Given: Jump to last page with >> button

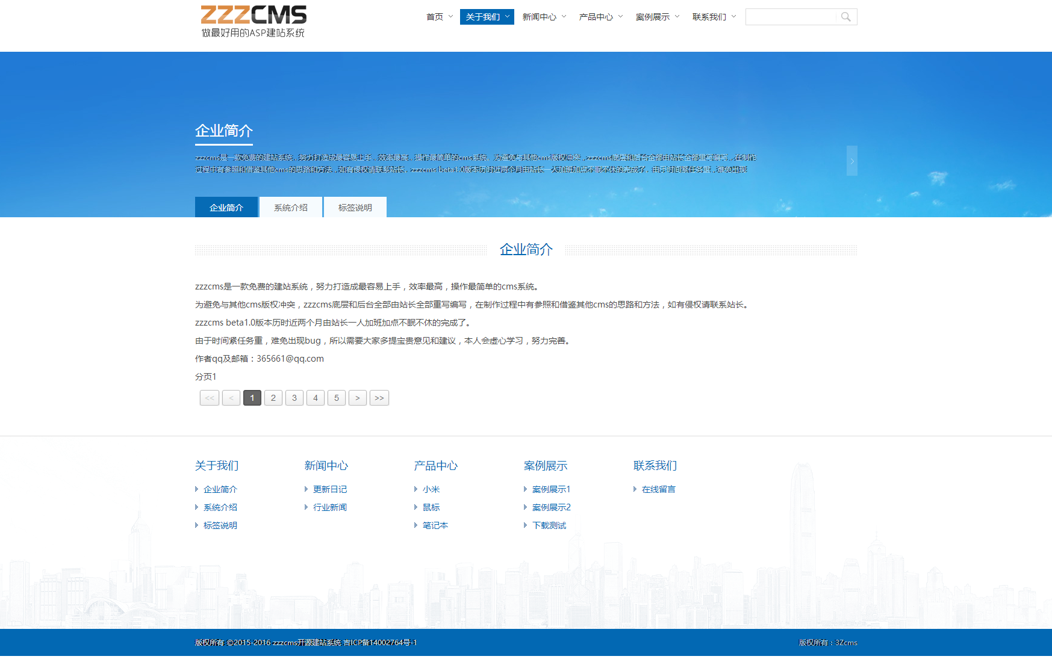Looking at the screenshot, I should pyautogui.click(x=379, y=398).
